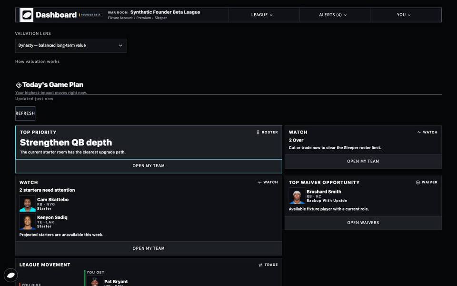
Task: Click the Roster icon on Top Priority card
Action: 258,132
